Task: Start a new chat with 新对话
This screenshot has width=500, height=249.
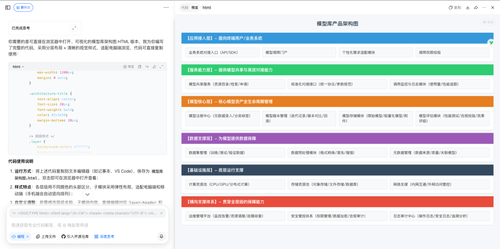Action: coord(23,7)
